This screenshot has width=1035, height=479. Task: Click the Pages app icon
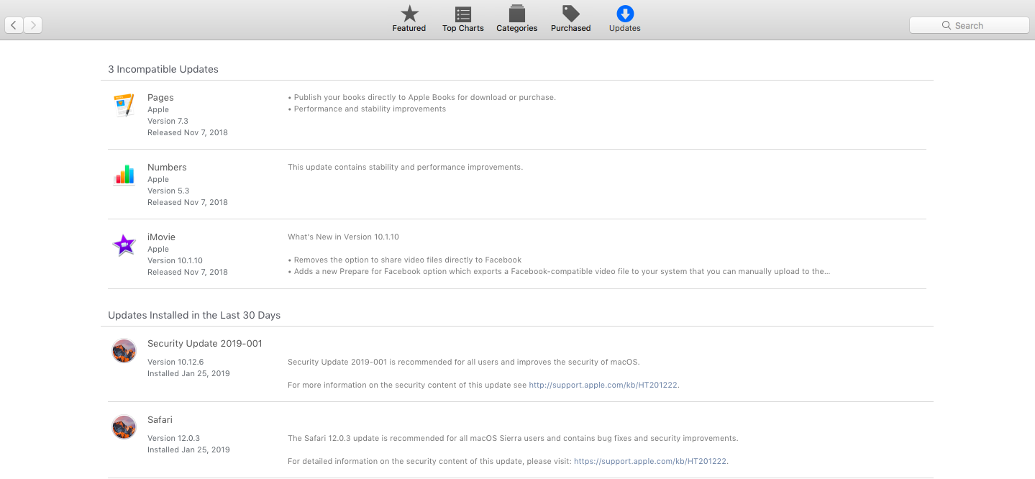[x=124, y=105]
